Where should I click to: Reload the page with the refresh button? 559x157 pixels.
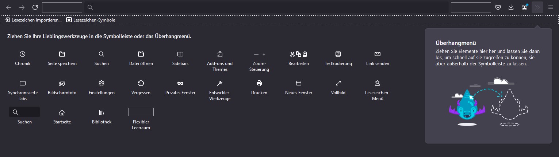(x=35, y=7)
